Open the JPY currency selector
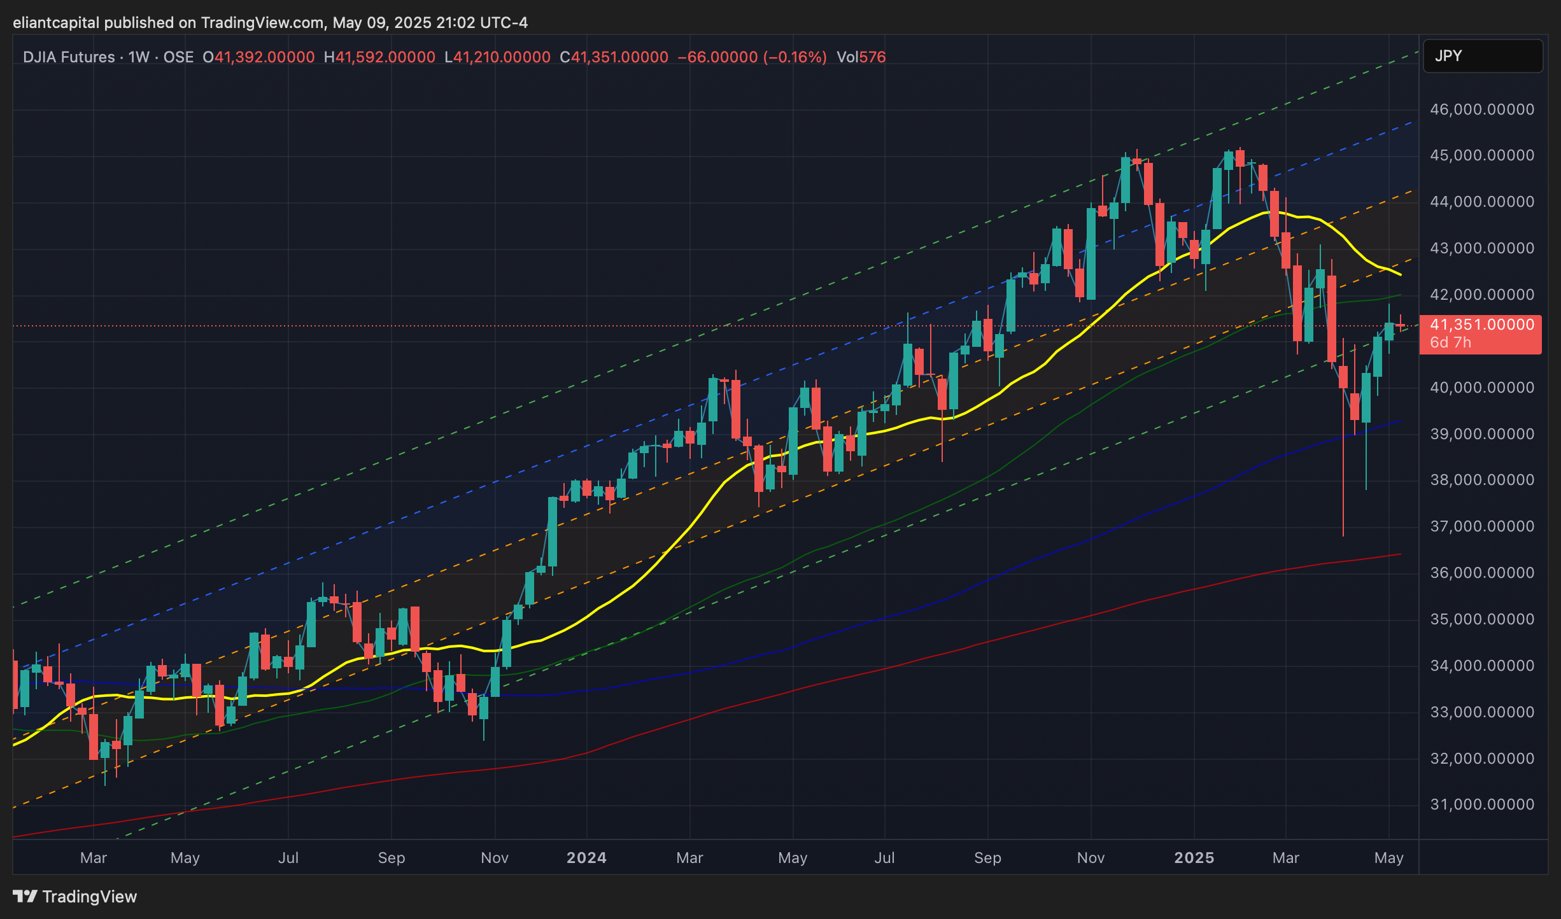This screenshot has height=919, width=1561. point(1482,56)
